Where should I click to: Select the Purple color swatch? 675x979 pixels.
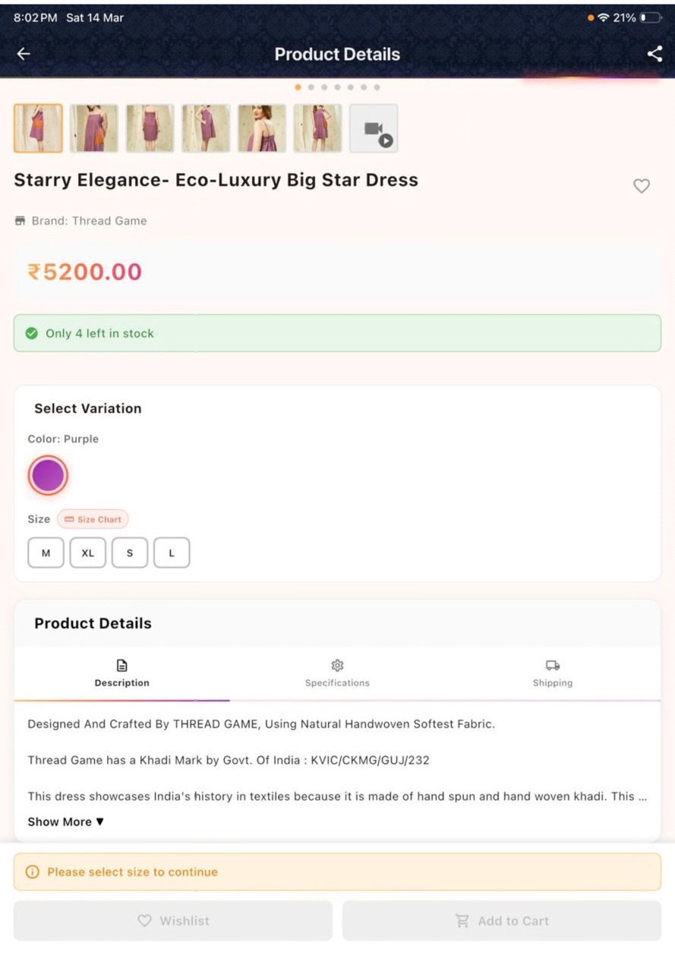click(x=48, y=476)
